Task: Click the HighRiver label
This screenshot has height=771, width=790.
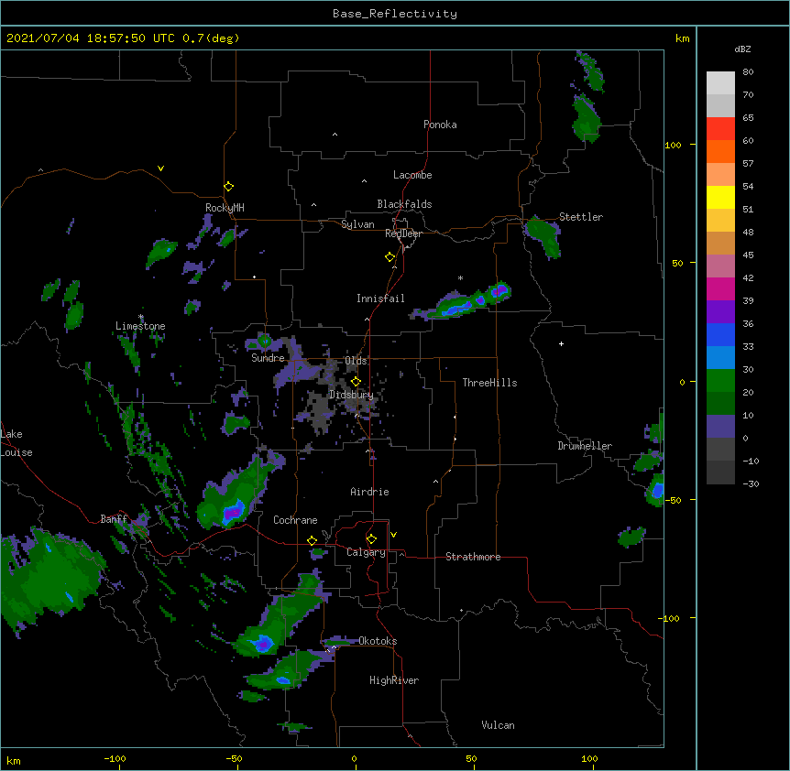Action: point(394,680)
